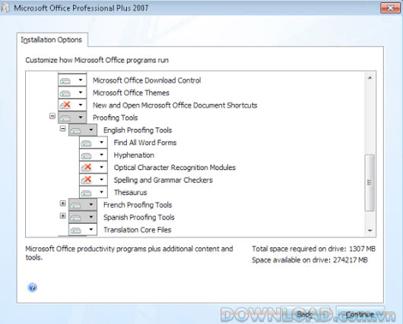Click the feature list scrollbar thumb
This screenshot has height=324, width=403.
pos(370,183)
